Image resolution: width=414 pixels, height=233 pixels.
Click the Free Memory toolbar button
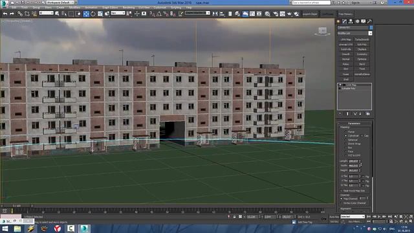click(x=345, y=14)
